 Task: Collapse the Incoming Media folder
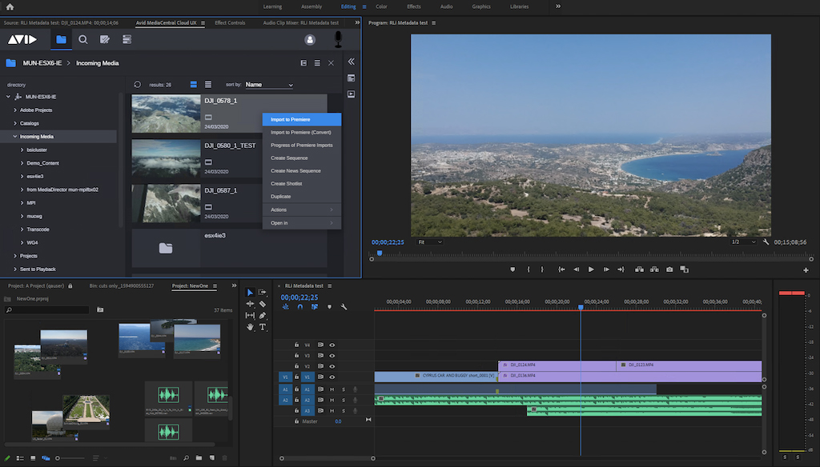tap(15, 136)
